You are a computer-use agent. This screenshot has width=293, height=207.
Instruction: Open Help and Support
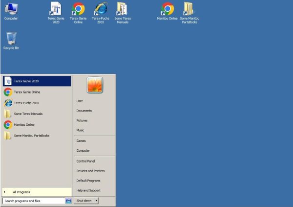pyautogui.click(x=88, y=190)
